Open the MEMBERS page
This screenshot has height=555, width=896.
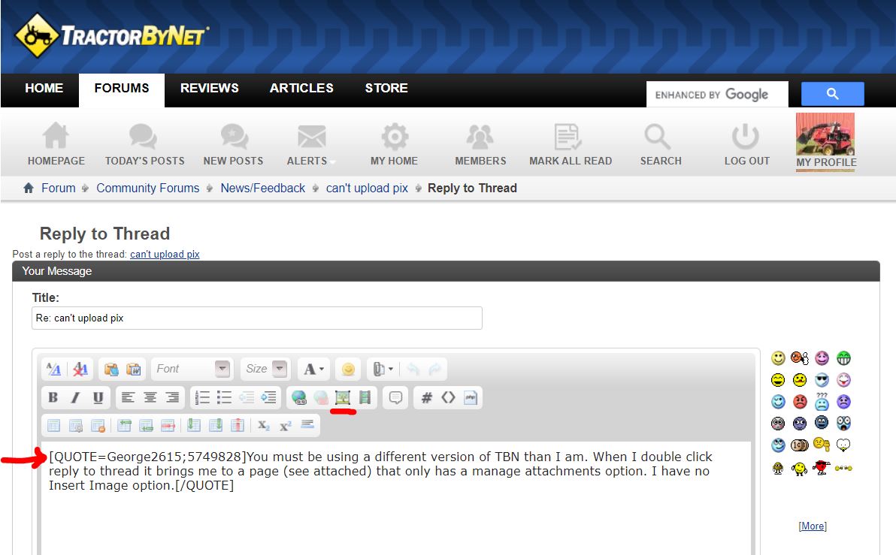coord(480,144)
